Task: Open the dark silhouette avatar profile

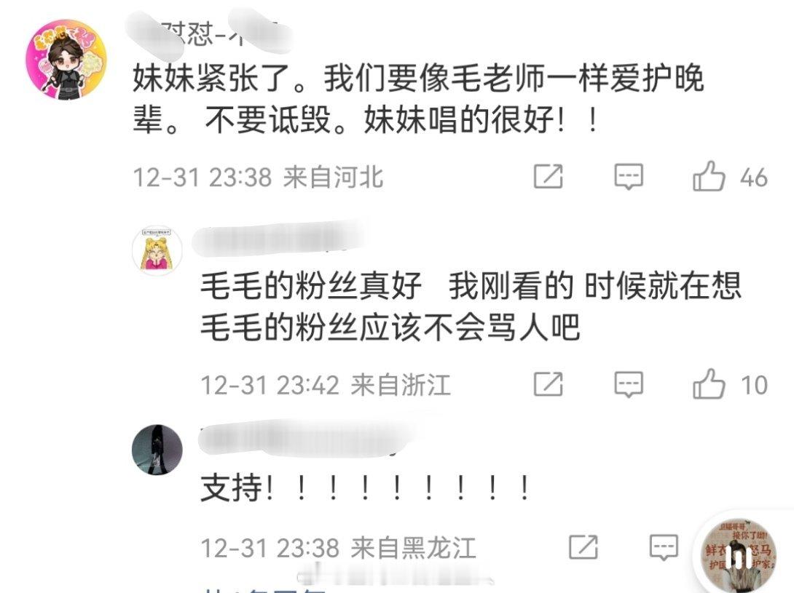Action: (x=157, y=450)
